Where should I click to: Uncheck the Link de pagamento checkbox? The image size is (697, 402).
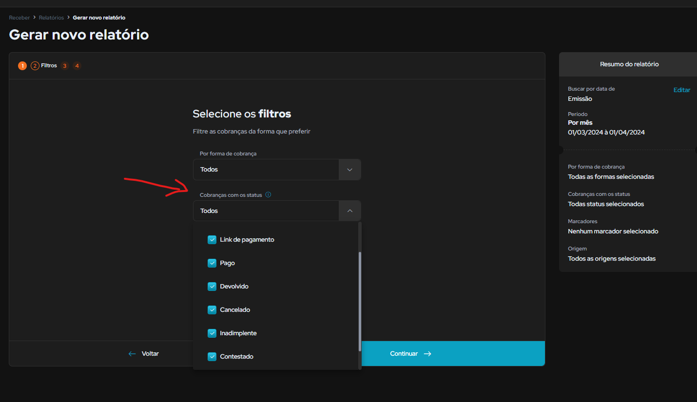click(212, 240)
